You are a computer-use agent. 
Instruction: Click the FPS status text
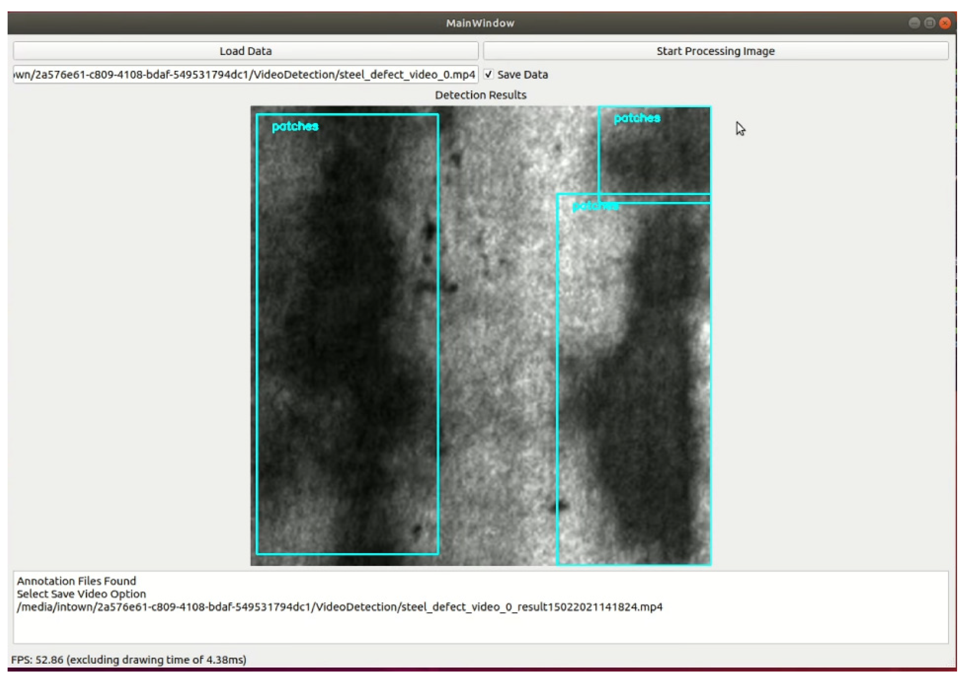(128, 659)
